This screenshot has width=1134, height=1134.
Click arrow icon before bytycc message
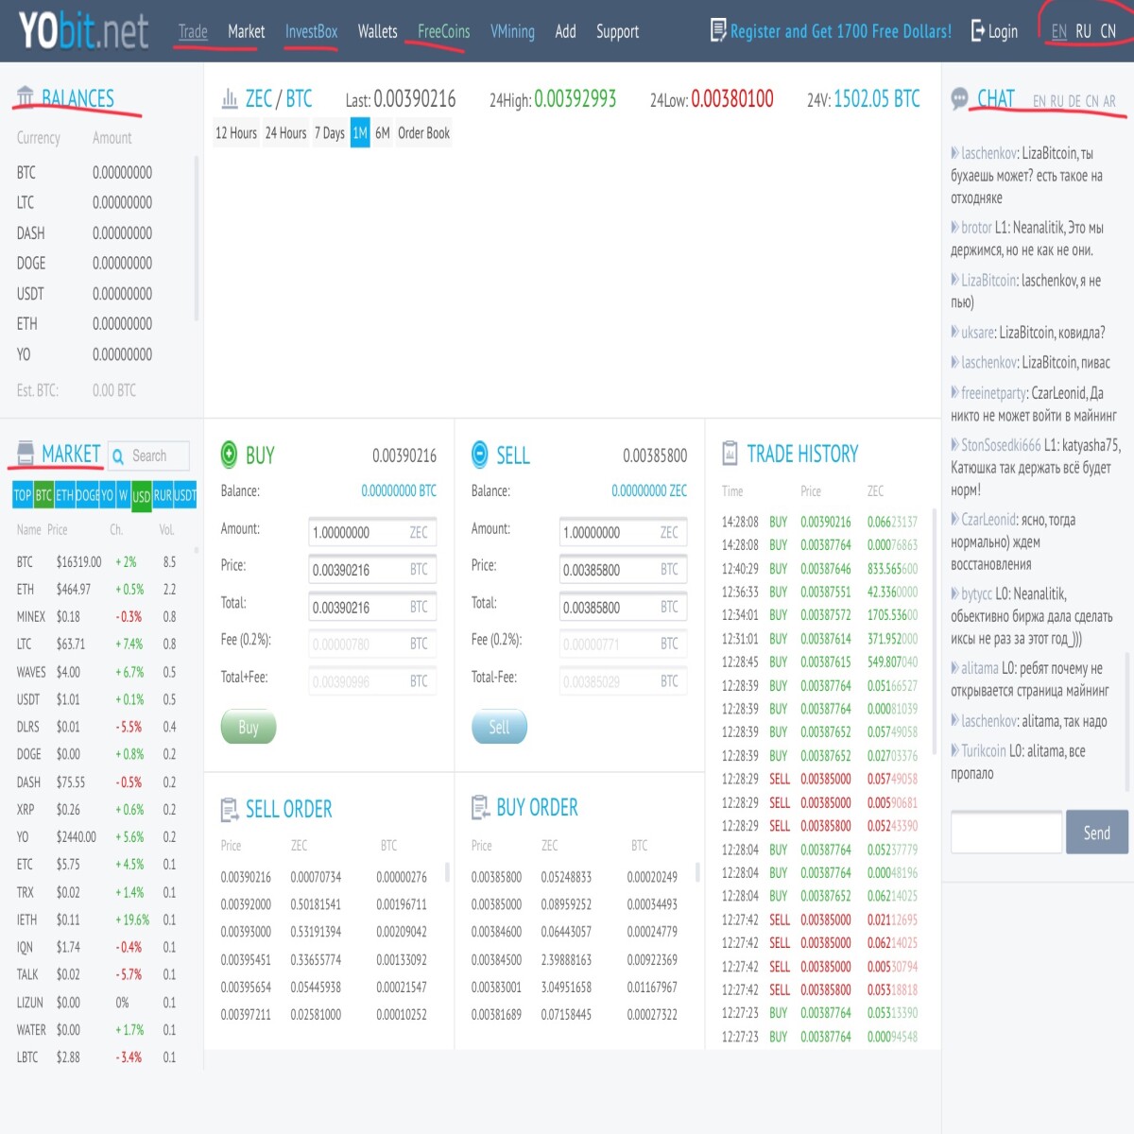(x=954, y=593)
